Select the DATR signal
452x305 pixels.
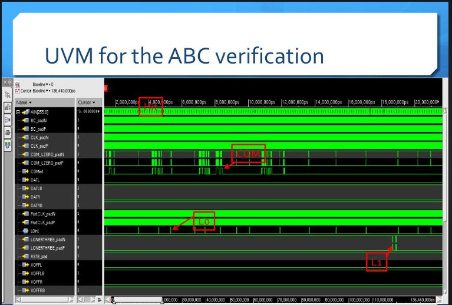pyautogui.click(x=35, y=197)
